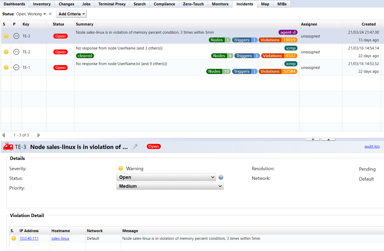Sort incidents by Created column header

point(368,24)
